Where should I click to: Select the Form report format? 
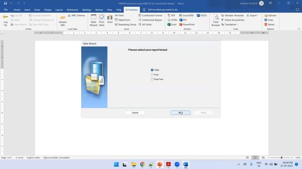[x=155, y=75]
